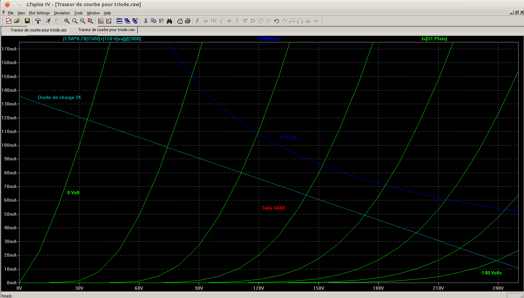Paste with the clipboard icon
Screen dimensions: 524x298
161,21
